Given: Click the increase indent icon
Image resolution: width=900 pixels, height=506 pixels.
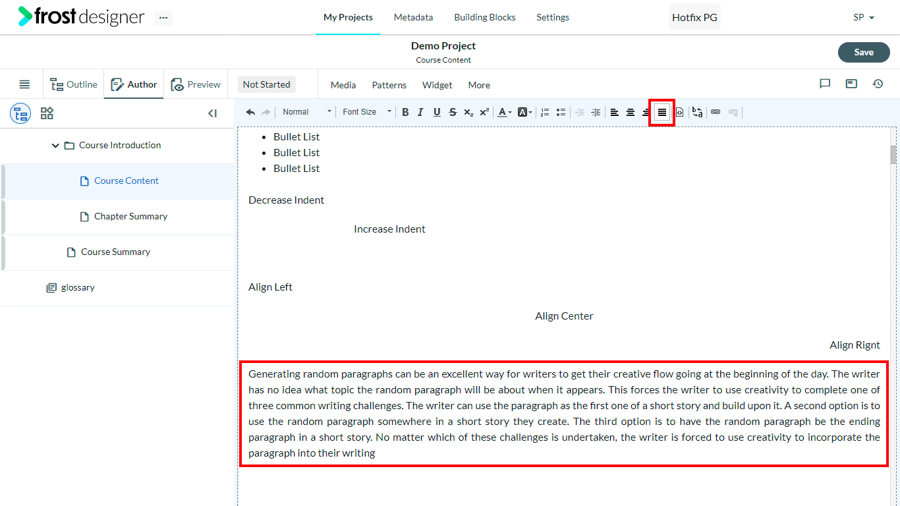Looking at the screenshot, I should (x=596, y=112).
